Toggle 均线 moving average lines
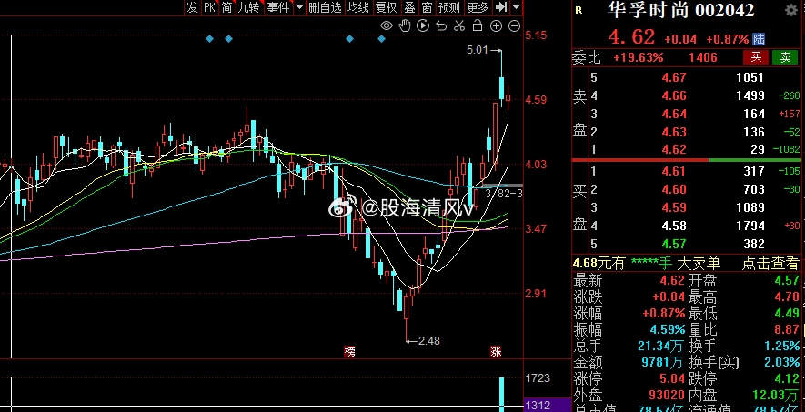805x412 pixels. point(357,7)
